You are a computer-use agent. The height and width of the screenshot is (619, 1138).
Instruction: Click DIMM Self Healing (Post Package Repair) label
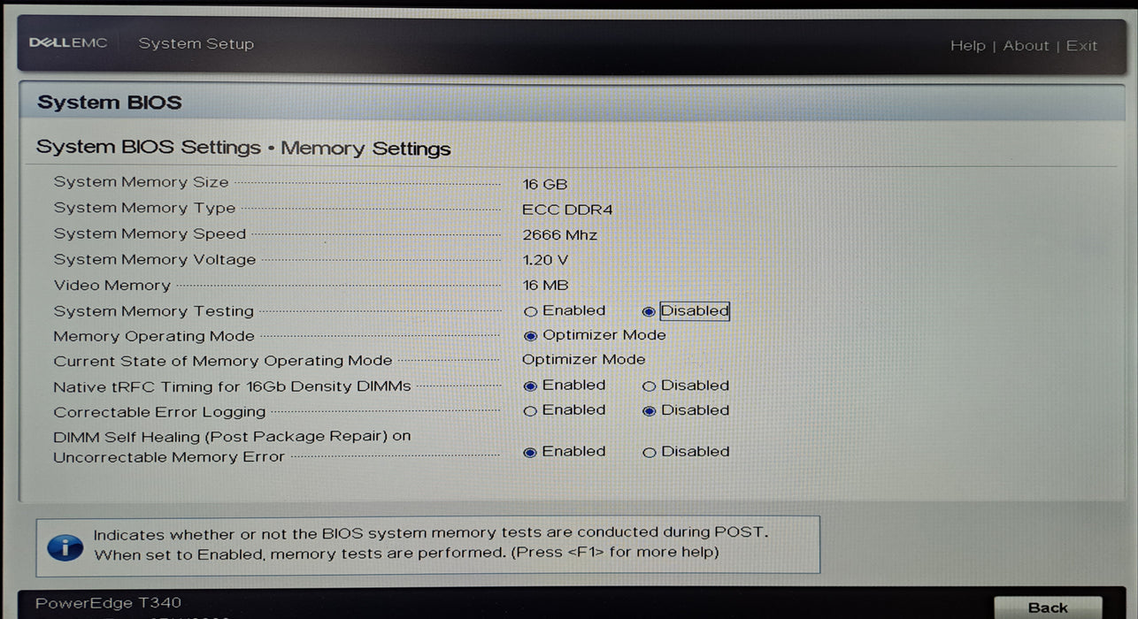[x=232, y=447]
